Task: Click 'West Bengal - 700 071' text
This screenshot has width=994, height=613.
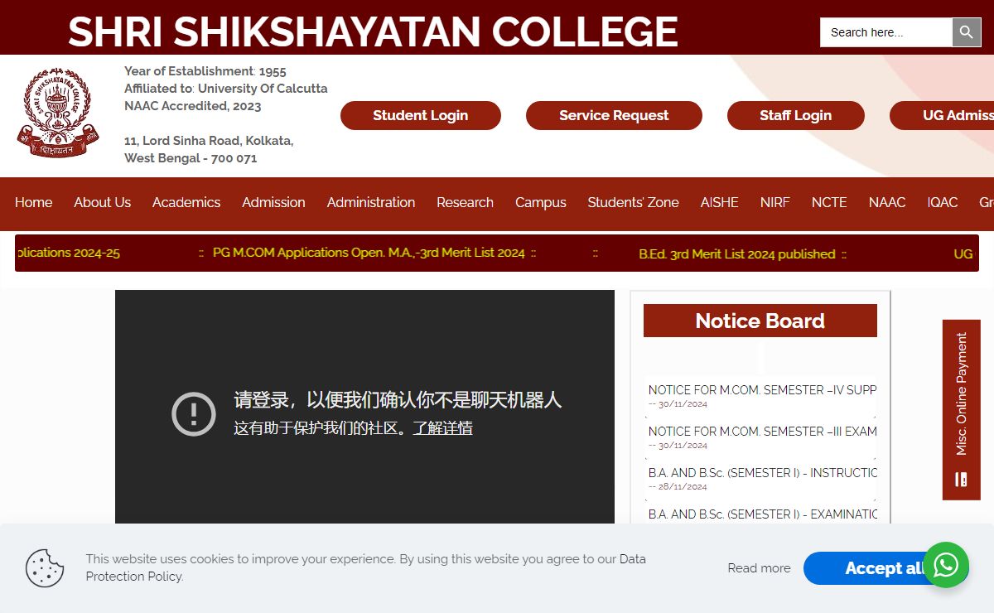Action: (x=191, y=158)
